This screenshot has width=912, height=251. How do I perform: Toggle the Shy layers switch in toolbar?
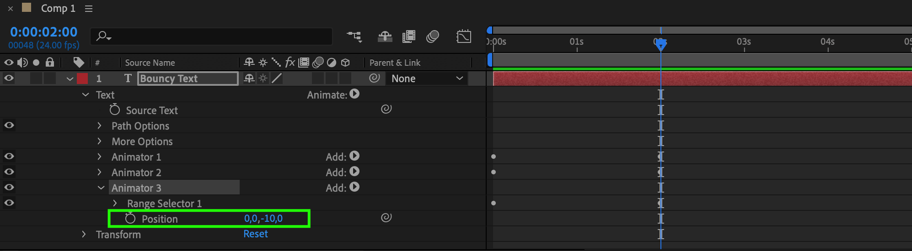[385, 37]
